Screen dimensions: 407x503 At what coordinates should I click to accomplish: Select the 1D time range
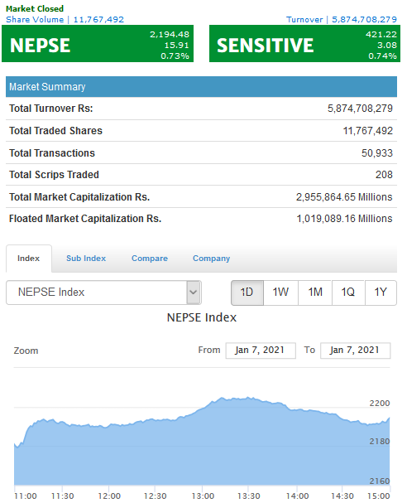point(247,293)
